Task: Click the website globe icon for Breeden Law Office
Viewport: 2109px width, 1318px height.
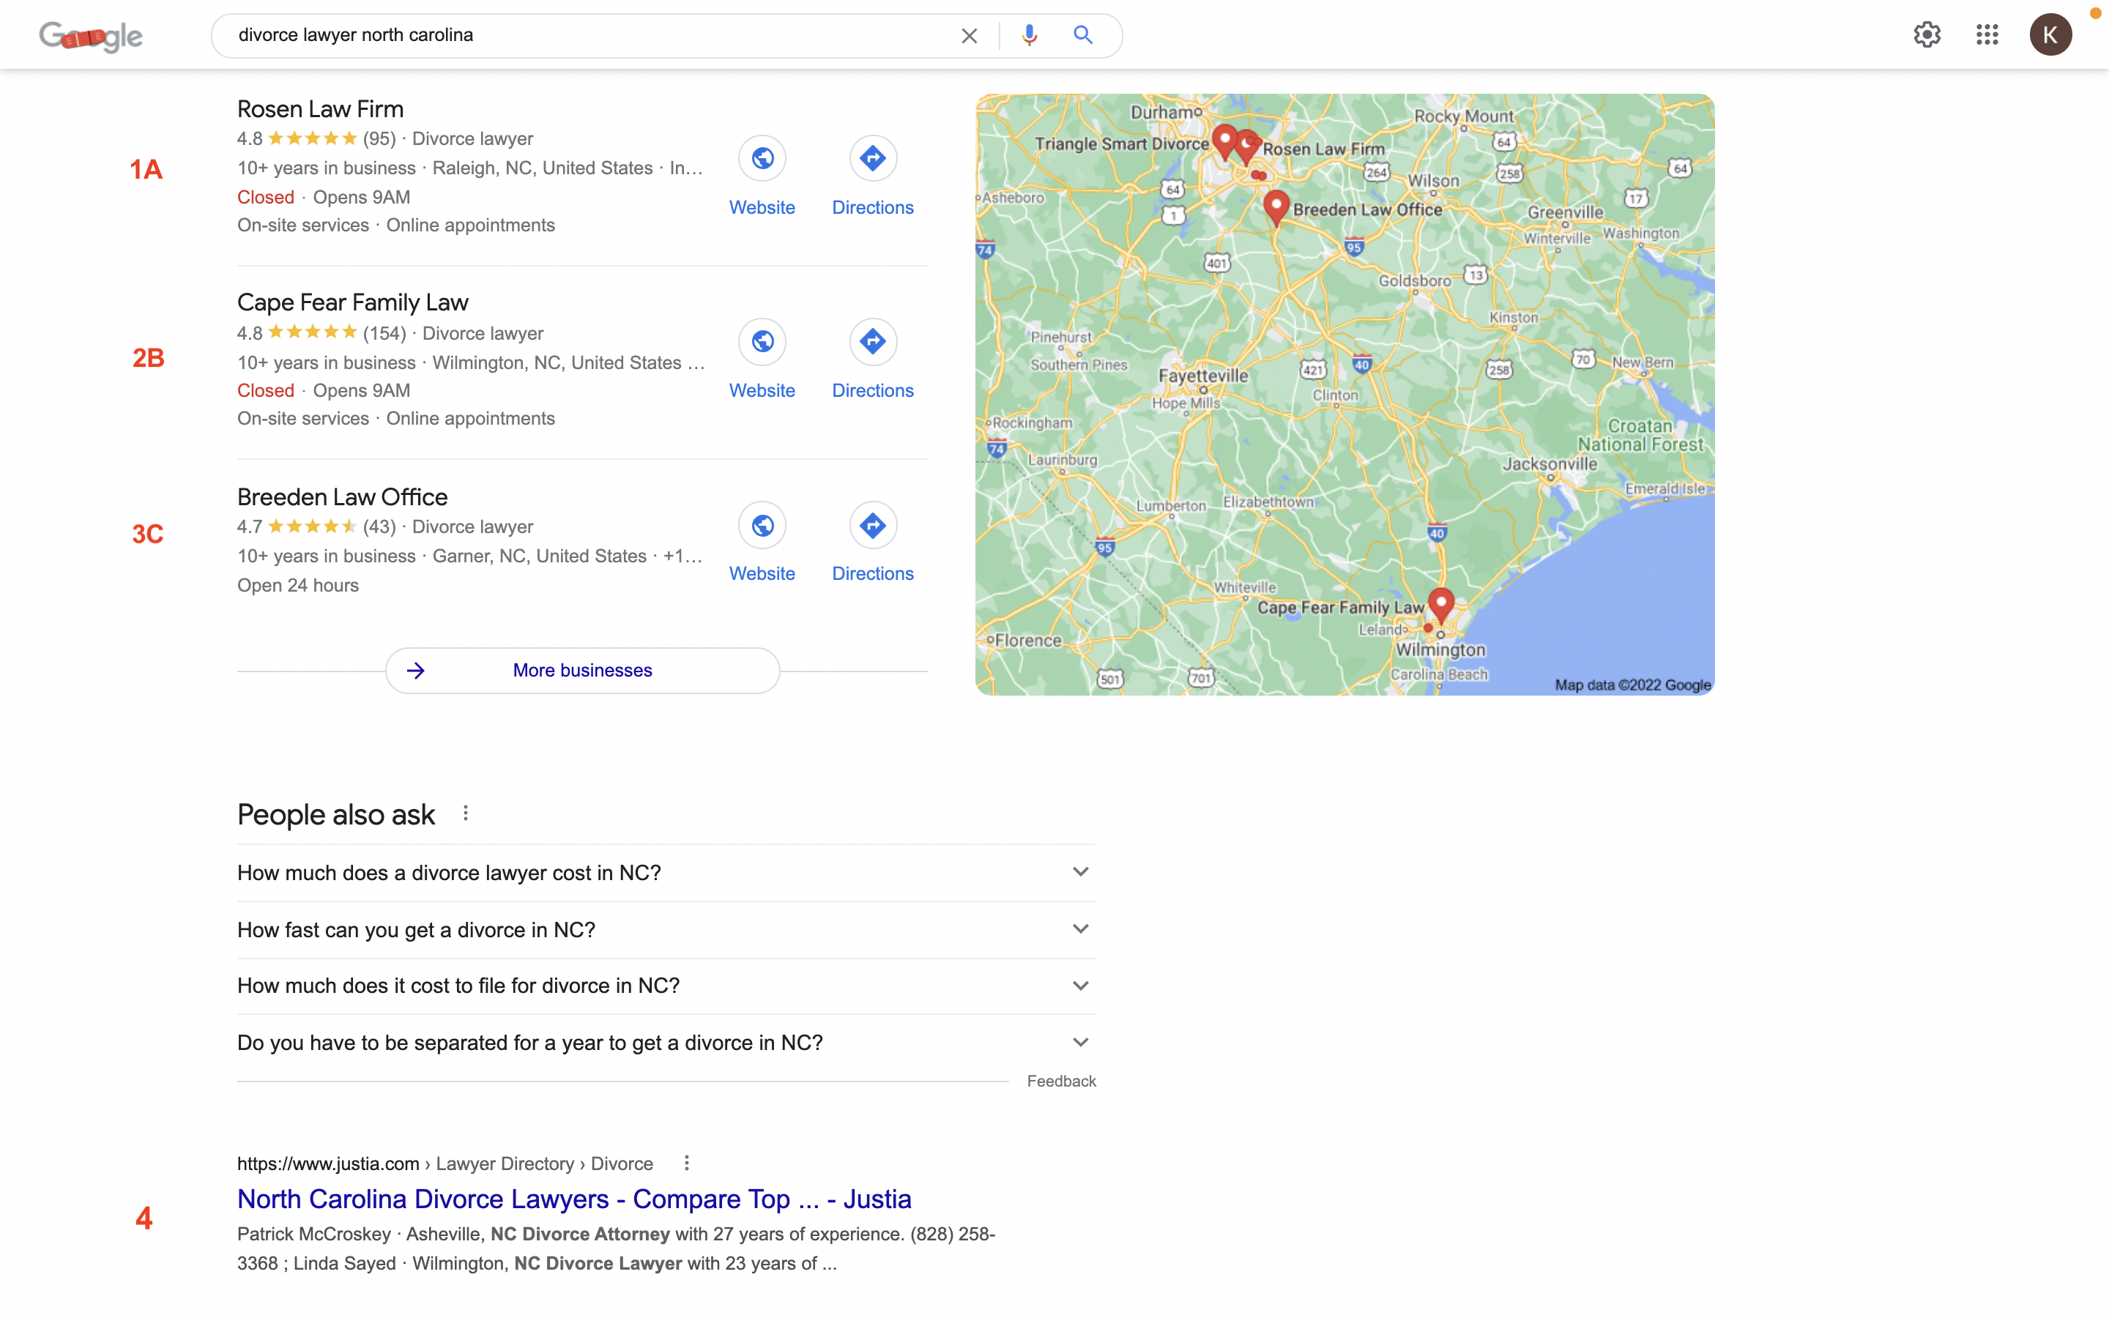Action: [762, 526]
